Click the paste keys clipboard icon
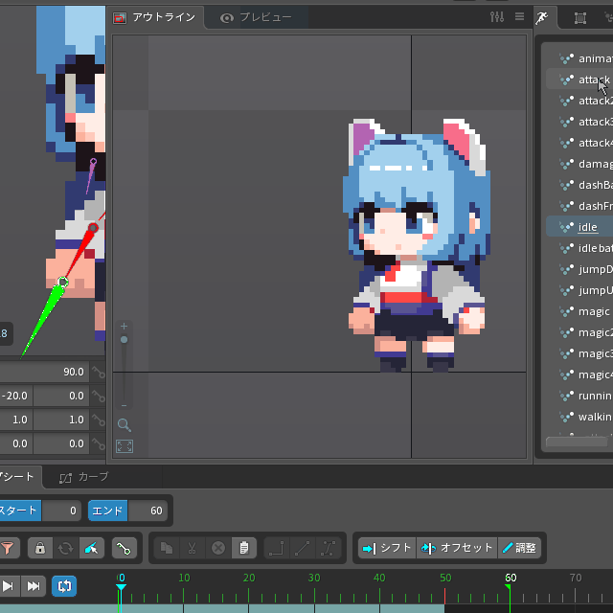 244,548
